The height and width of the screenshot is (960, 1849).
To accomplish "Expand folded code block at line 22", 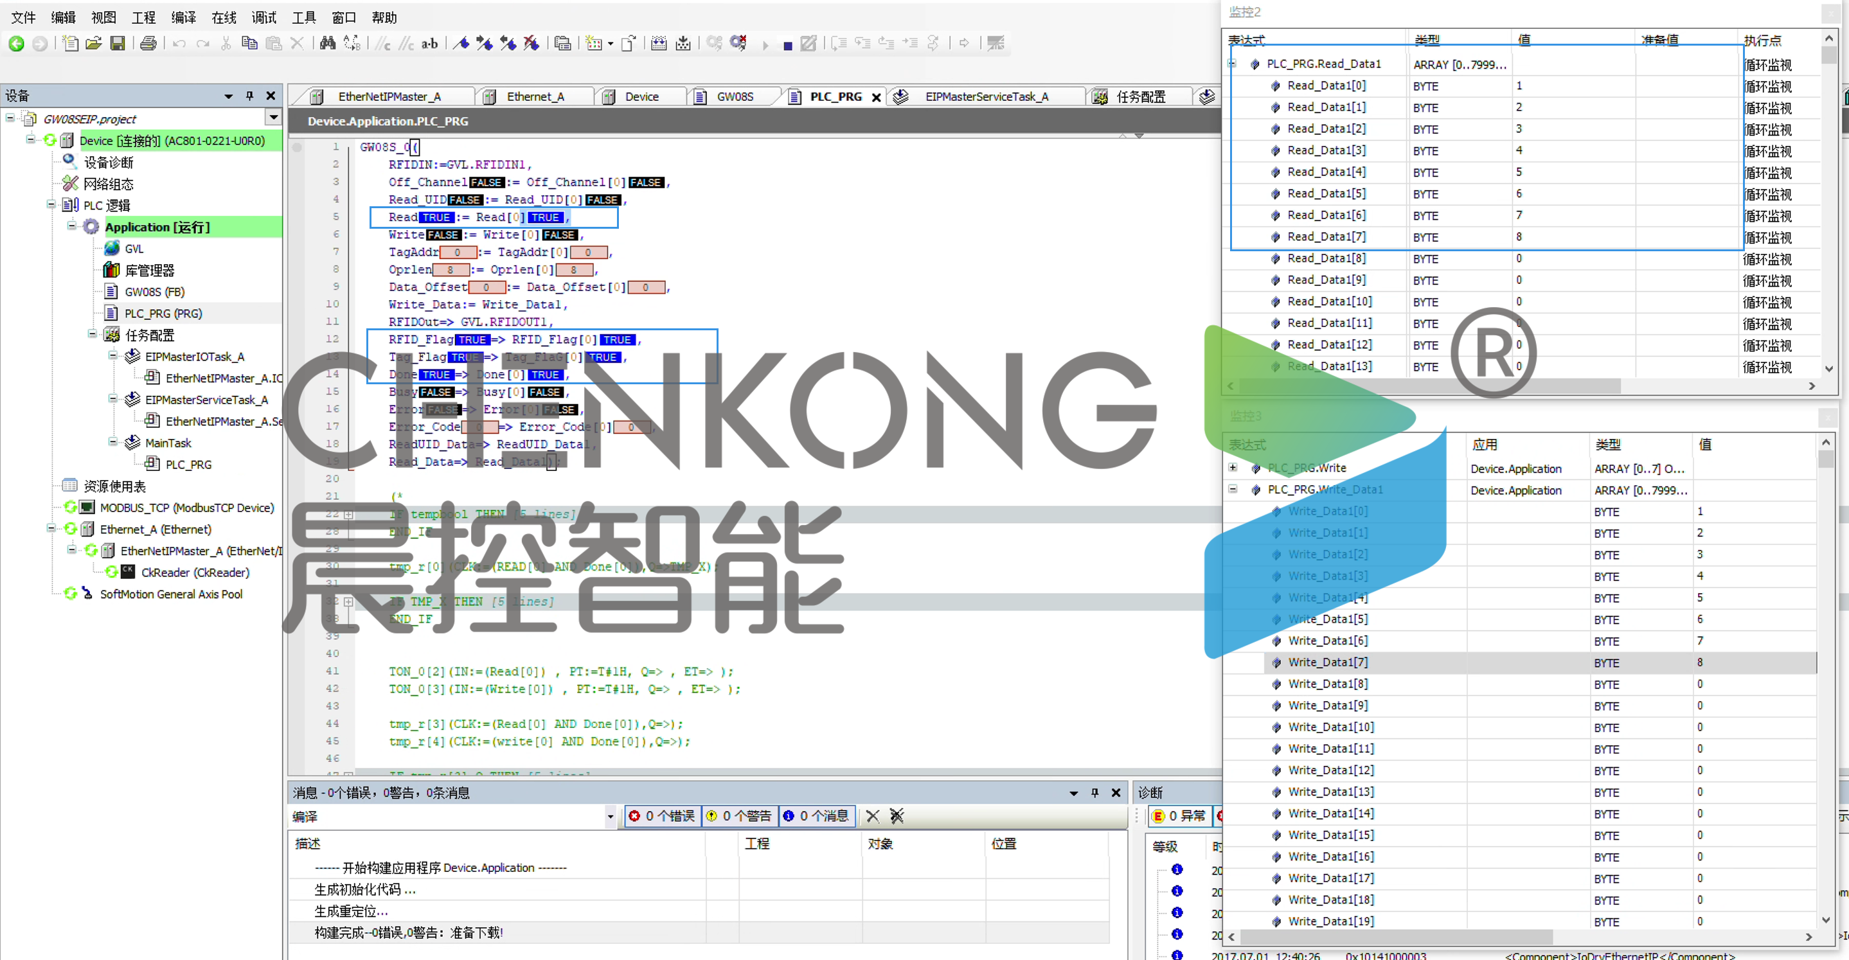I will (x=348, y=513).
